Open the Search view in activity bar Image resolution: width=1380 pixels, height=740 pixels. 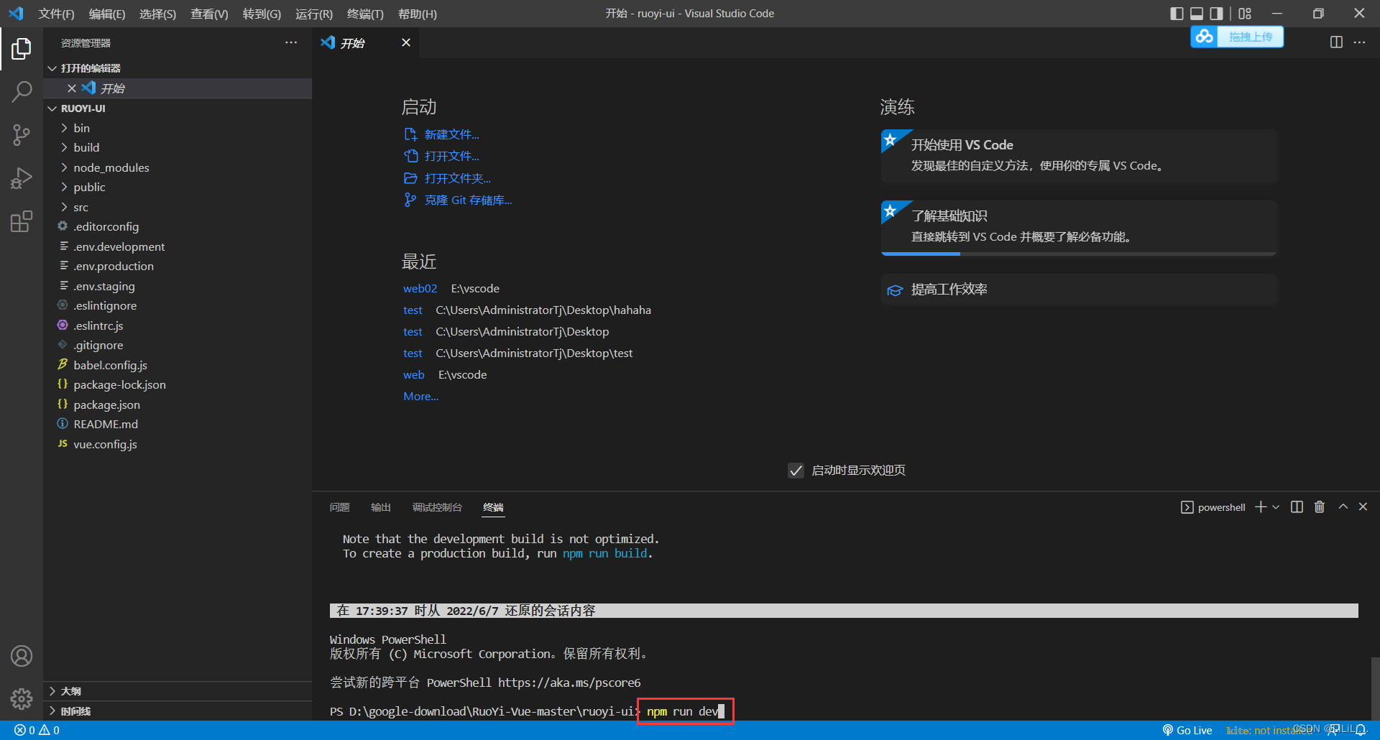pos(22,91)
